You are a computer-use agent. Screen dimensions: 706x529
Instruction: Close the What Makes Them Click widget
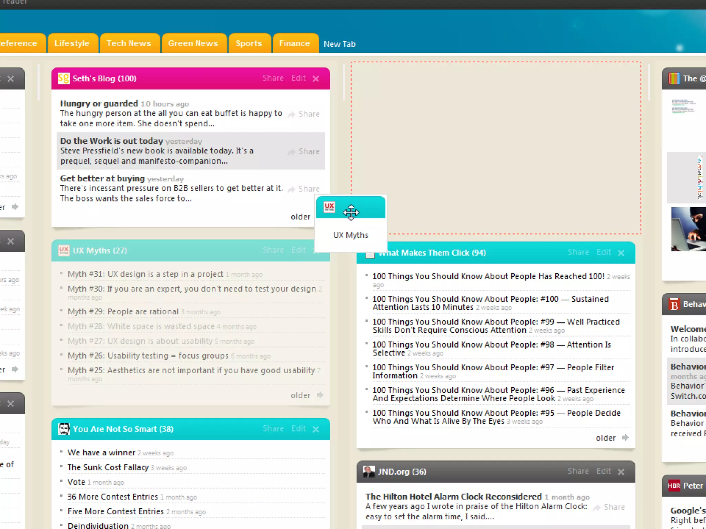[621, 253]
